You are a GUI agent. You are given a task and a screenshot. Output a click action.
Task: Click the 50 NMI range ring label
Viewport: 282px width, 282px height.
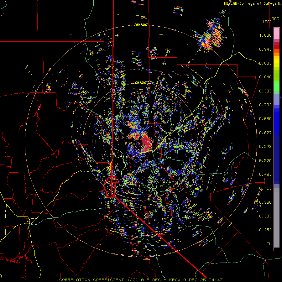coord(141,83)
